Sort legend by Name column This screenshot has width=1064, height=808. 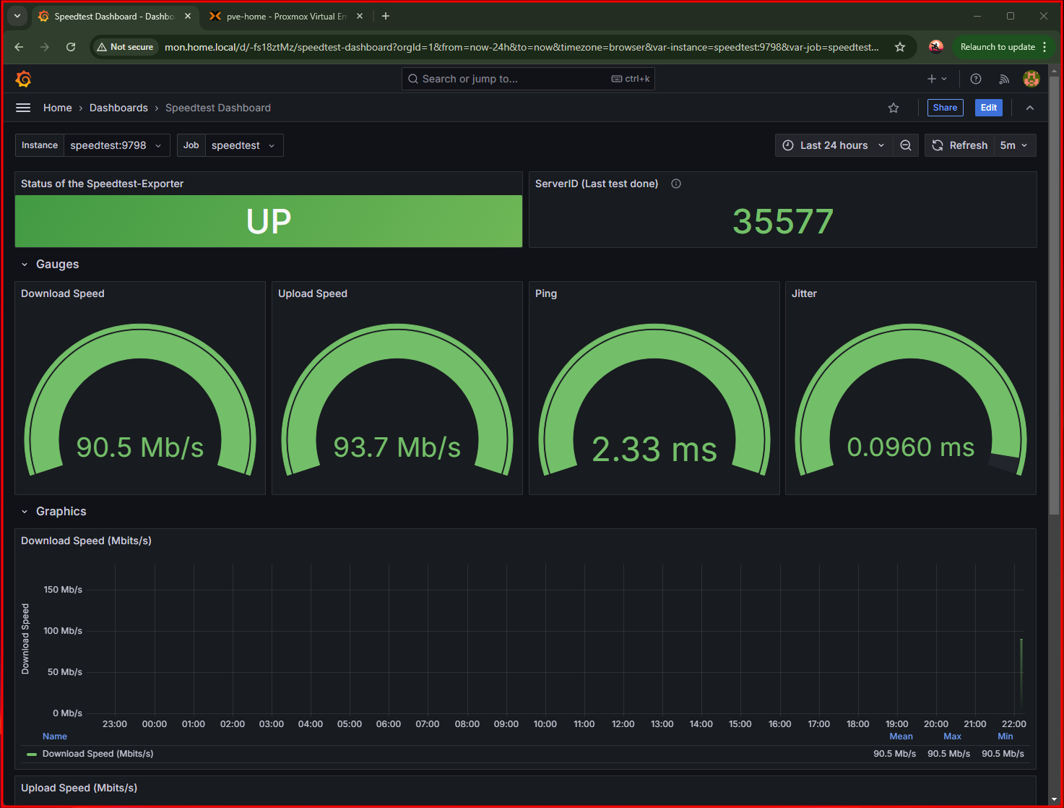(55, 736)
